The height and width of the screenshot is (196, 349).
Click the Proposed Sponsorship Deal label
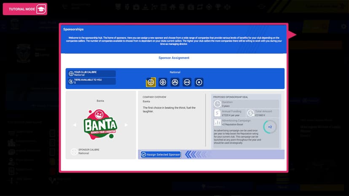[231, 97]
